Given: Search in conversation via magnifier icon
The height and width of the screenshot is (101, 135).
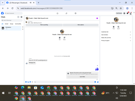Looking at the screenshot, I should (x=118, y=27).
